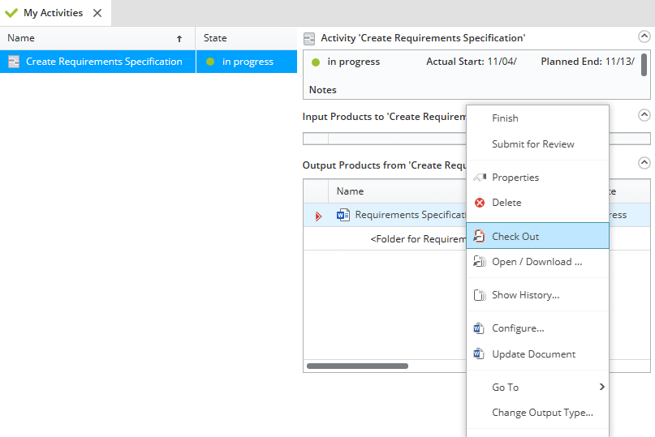Image resolution: width=655 pixels, height=437 pixels.
Task: Click the Word icon beside Update Document
Action: pos(479,354)
